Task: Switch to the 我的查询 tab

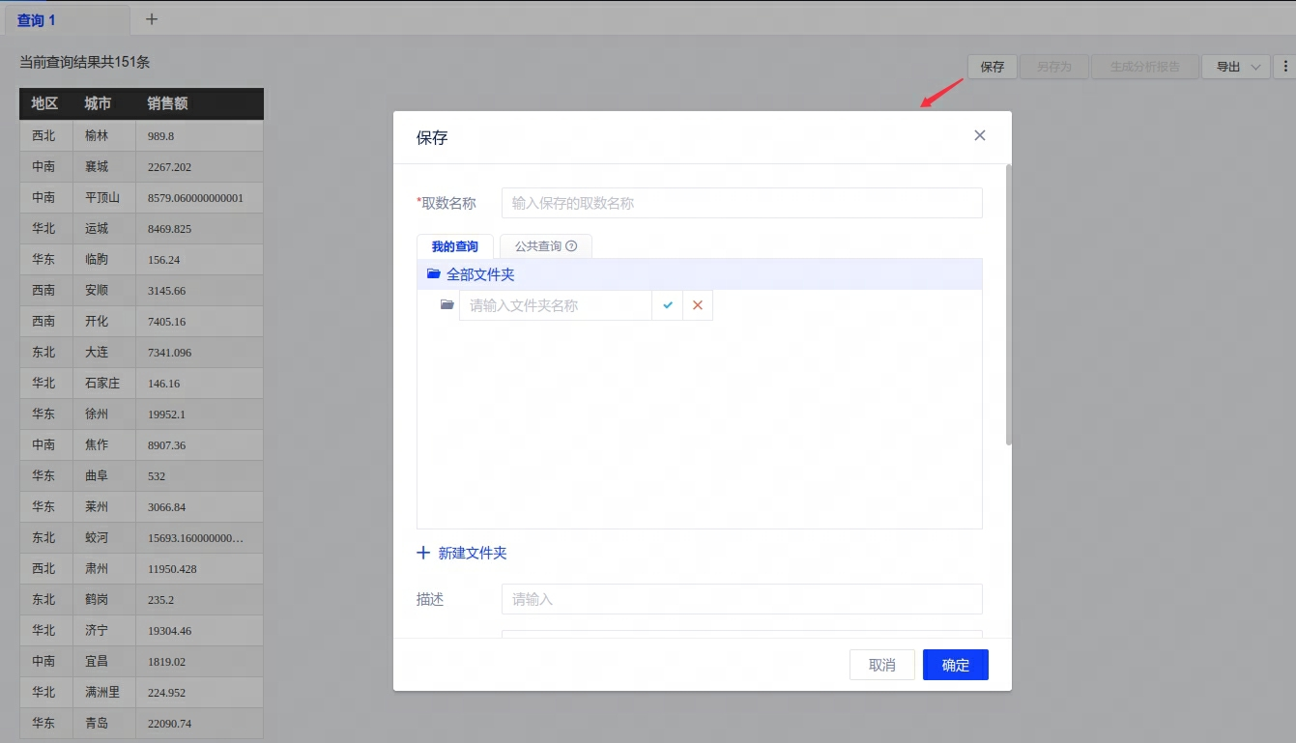Action: point(454,246)
